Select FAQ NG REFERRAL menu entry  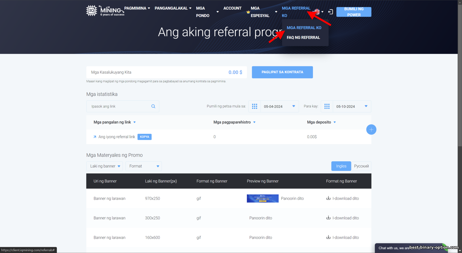[303, 38]
